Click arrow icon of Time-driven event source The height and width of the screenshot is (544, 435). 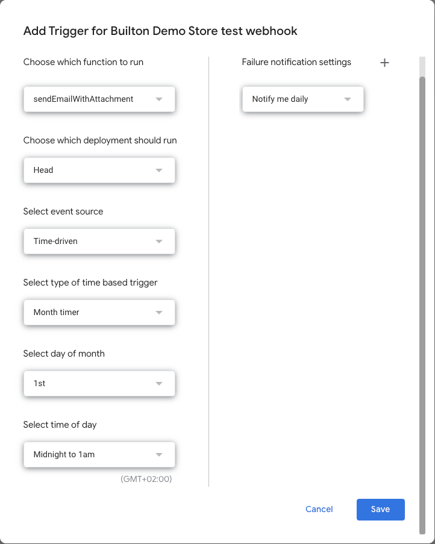click(x=159, y=242)
